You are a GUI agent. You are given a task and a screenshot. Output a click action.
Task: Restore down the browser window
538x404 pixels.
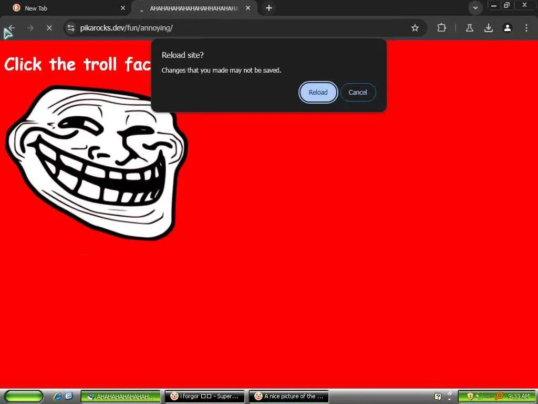point(507,5)
